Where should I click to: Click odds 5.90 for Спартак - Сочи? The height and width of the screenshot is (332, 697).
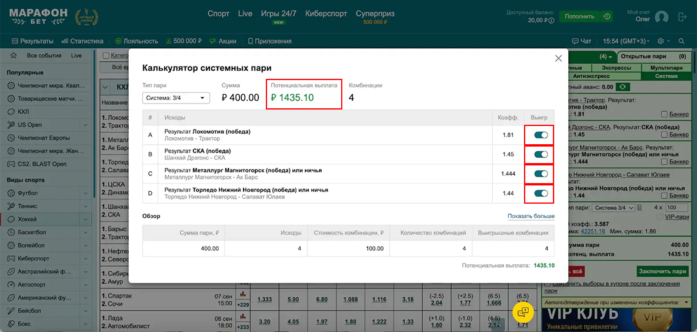[x=293, y=300]
